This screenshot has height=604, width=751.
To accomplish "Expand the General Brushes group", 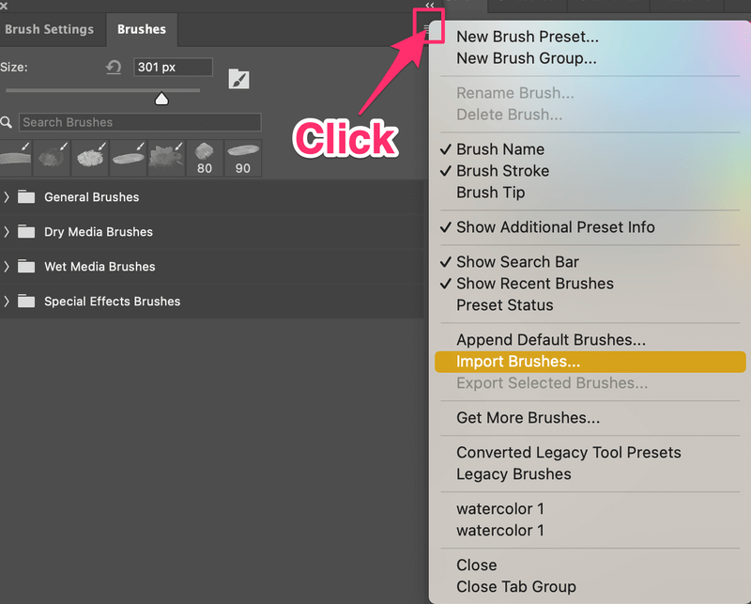I will pyautogui.click(x=7, y=197).
